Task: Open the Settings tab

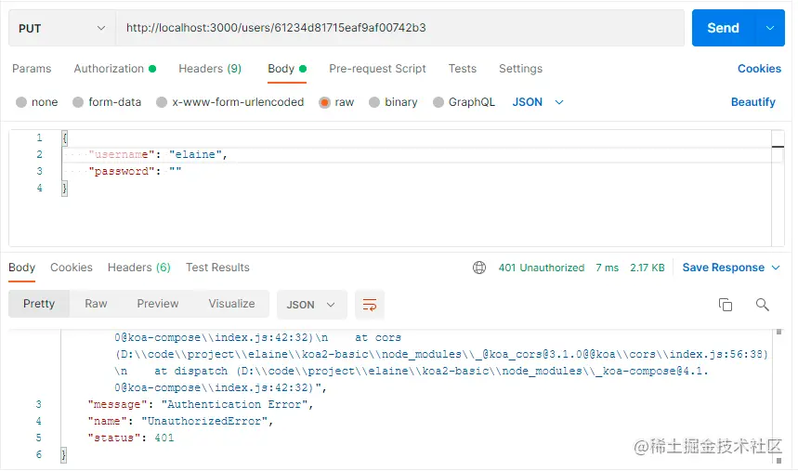Action: pos(520,69)
